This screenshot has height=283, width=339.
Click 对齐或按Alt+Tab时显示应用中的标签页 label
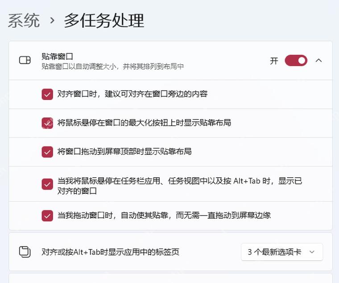click(111, 252)
